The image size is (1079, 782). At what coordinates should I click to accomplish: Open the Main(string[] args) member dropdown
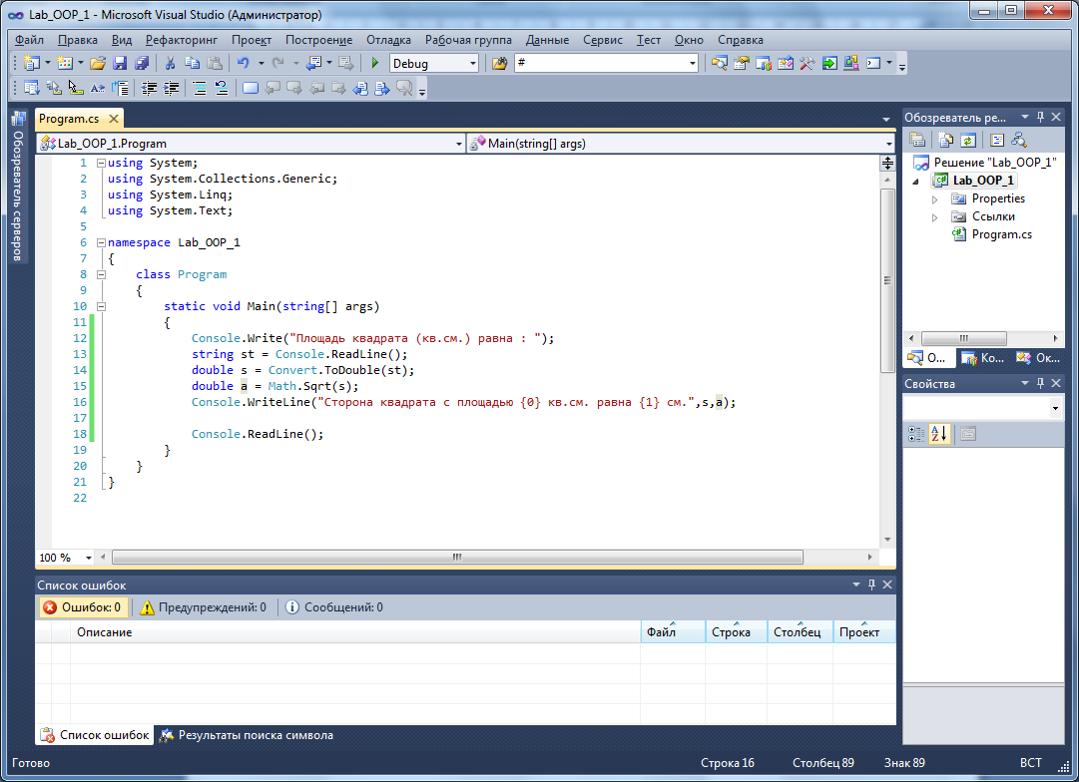pos(886,143)
